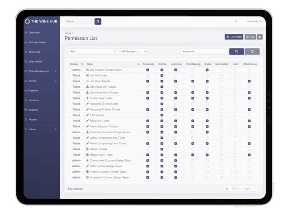The height and width of the screenshot is (215, 289).
Task: Check Secondary for Delete Own Ticket
Action: click(x=221, y=155)
